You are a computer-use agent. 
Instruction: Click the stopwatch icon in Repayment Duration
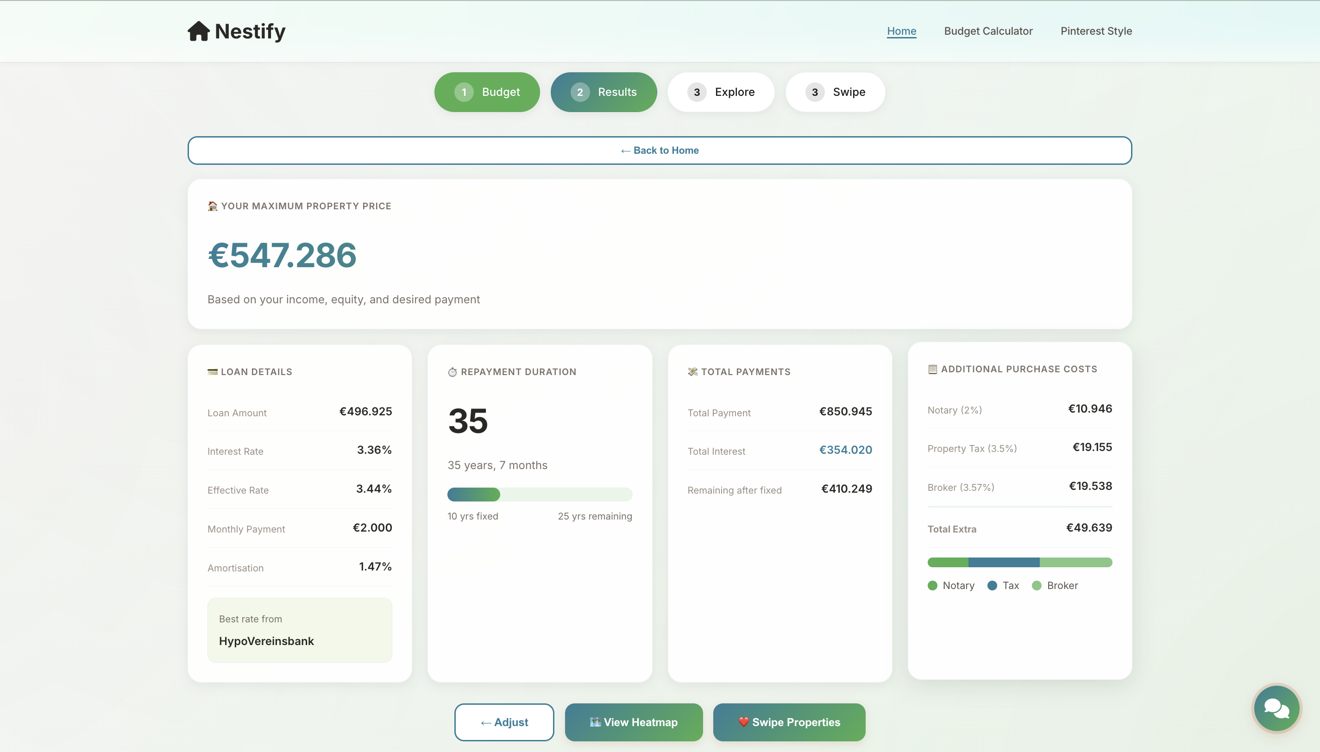453,372
